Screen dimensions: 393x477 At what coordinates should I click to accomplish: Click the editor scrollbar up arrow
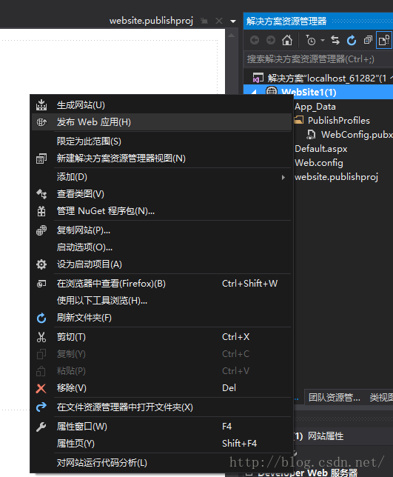coord(232,36)
